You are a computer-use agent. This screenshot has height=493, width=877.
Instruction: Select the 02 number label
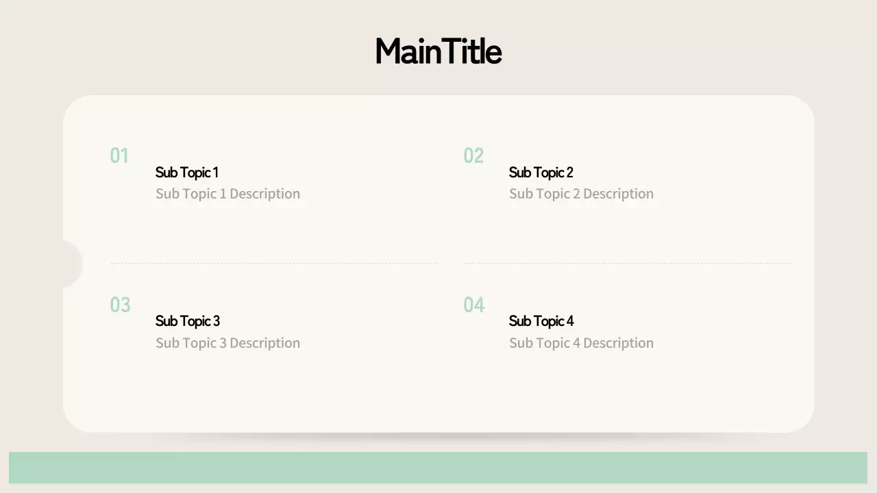pos(473,155)
